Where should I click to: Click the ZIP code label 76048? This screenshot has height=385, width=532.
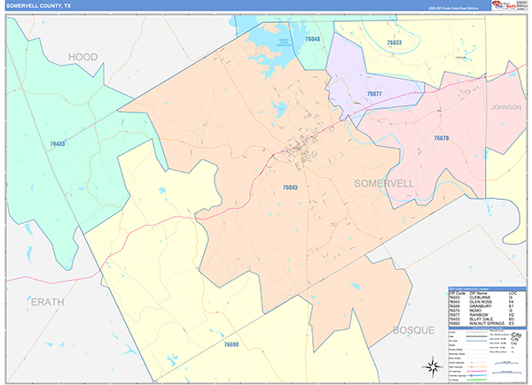pyautogui.click(x=312, y=39)
